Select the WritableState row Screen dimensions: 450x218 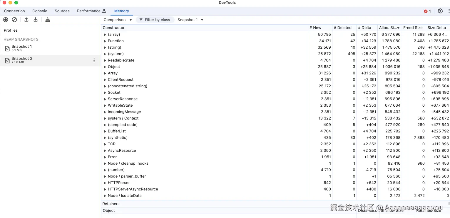[x=275, y=105]
